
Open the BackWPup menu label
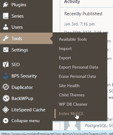[22, 98]
